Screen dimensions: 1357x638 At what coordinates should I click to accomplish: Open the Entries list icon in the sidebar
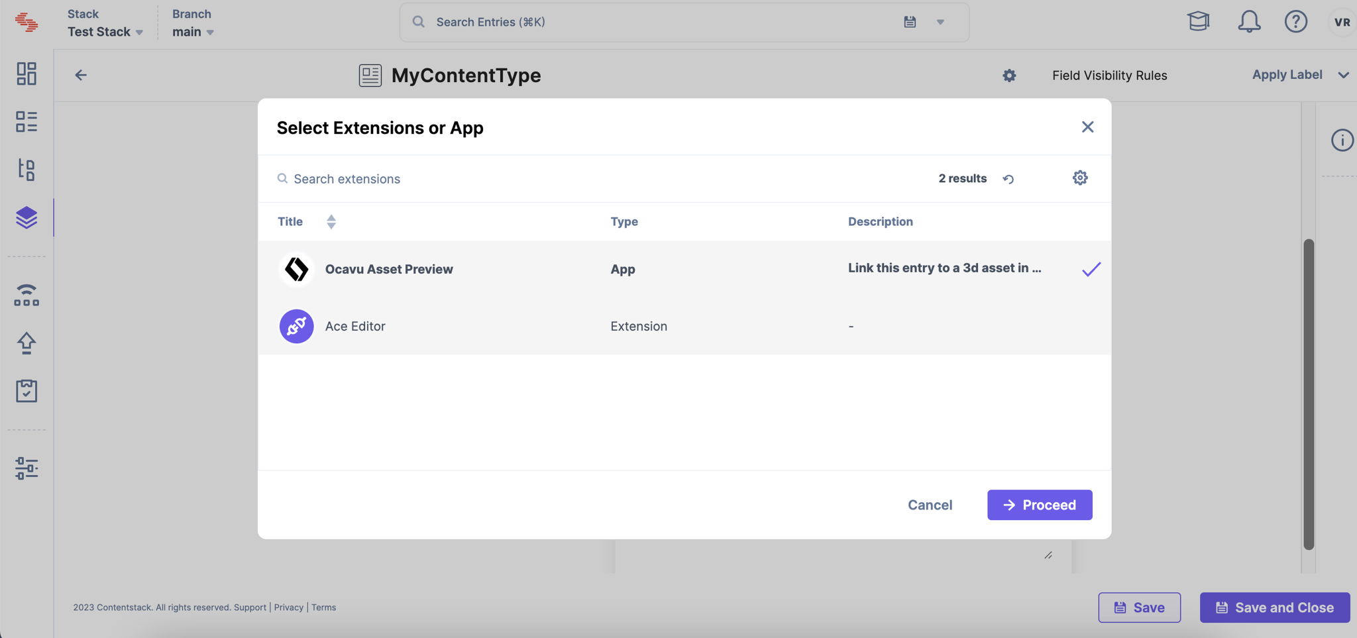27,121
